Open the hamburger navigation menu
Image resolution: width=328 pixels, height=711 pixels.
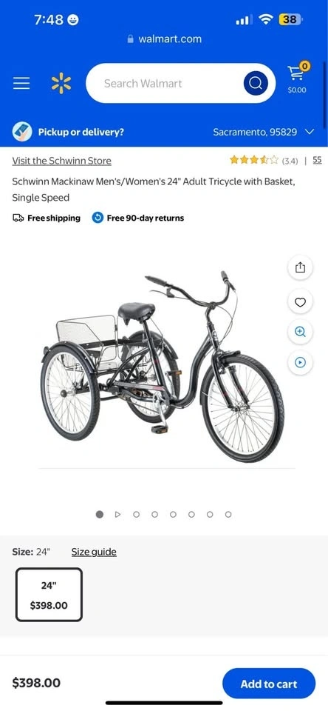tap(21, 83)
